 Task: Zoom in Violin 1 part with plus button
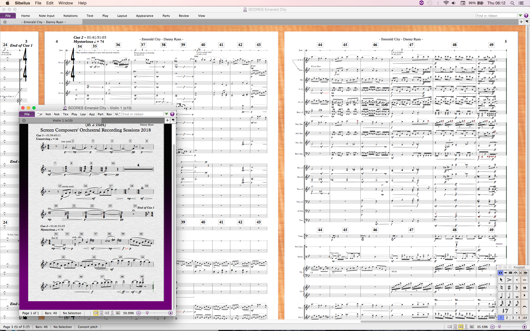point(171,313)
